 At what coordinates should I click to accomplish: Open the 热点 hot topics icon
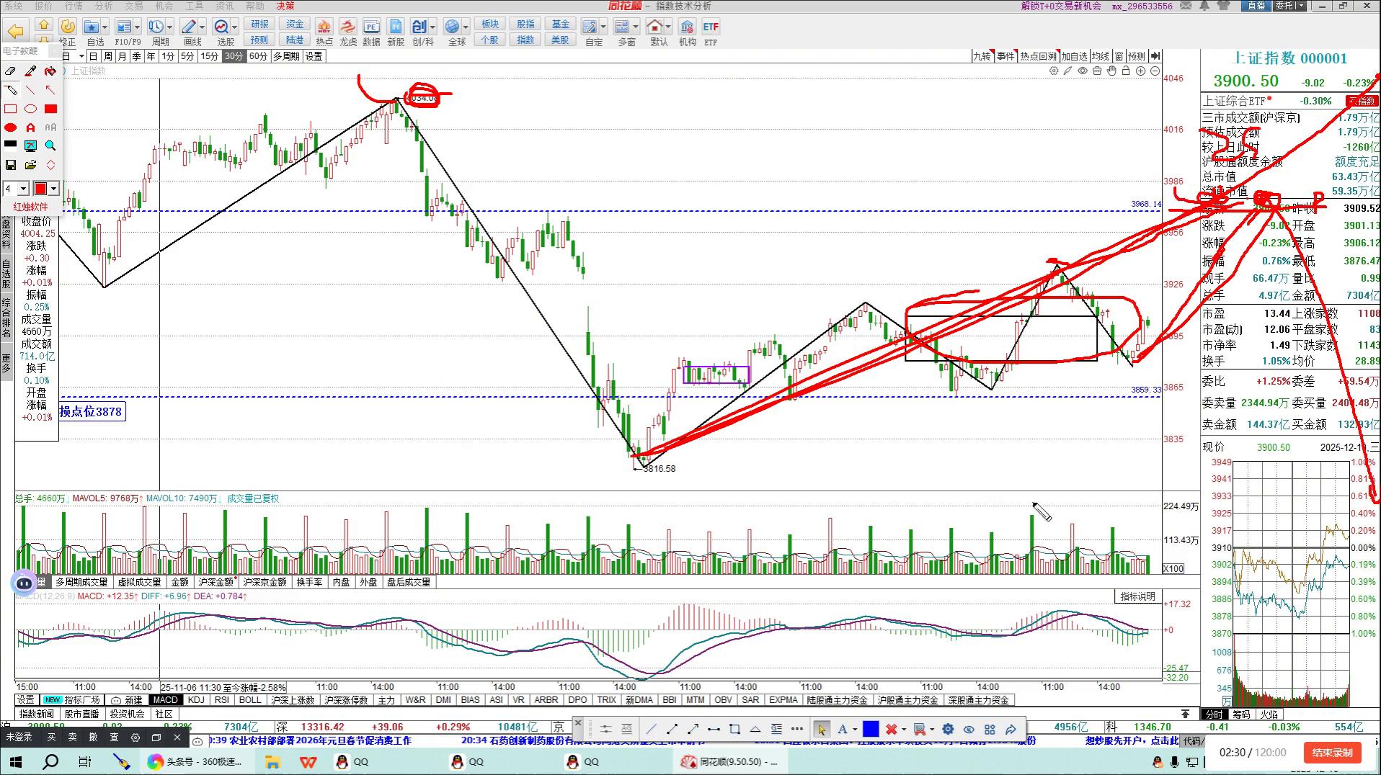coord(324,32)
